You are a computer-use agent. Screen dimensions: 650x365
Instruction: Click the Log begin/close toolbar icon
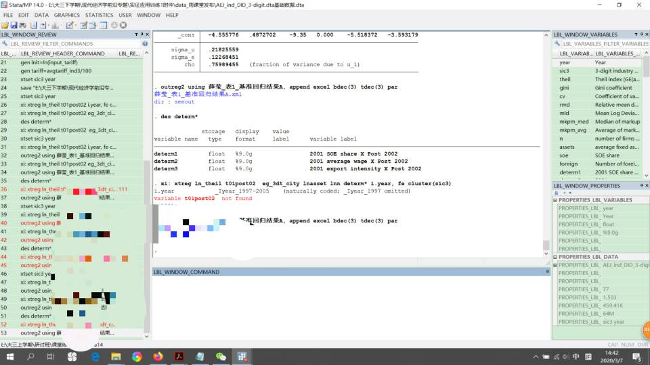point(34,25)
